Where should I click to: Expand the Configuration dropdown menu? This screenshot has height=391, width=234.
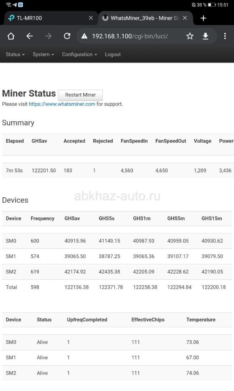coord(79,54)
